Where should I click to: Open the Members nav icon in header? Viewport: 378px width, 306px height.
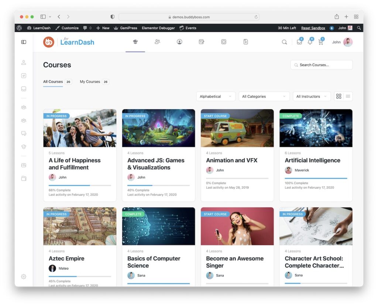[157, 42]
